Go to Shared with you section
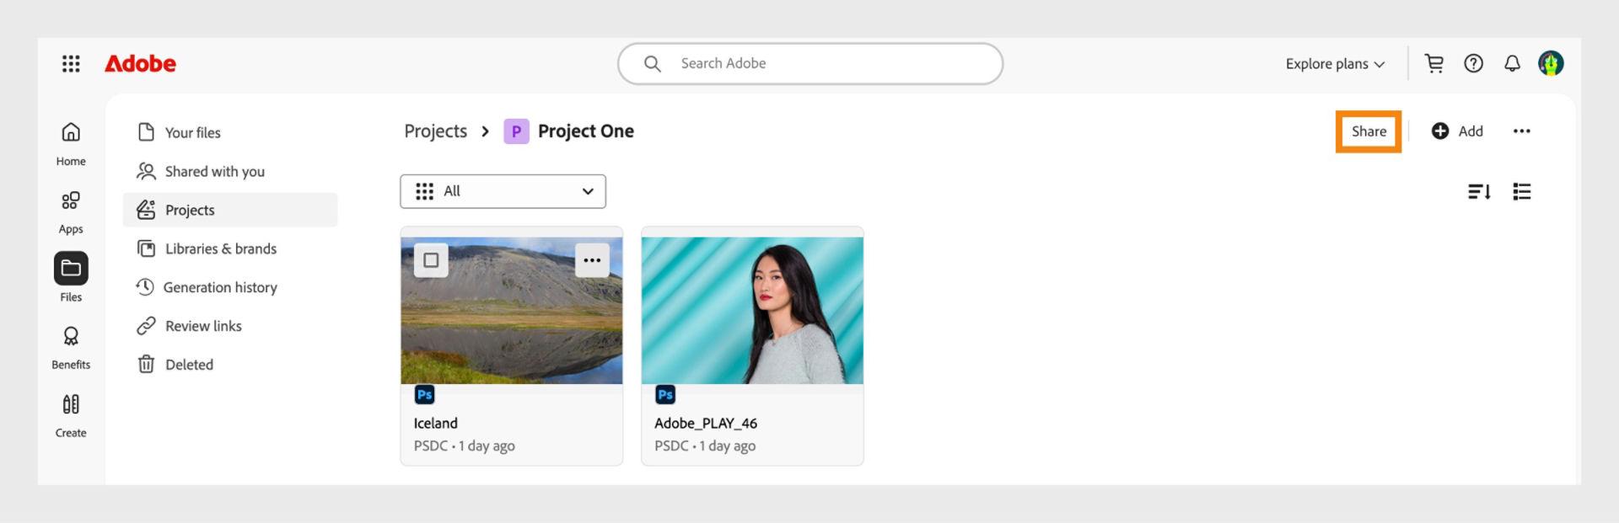The width and height of the screenshot is (1619, 523). point(214,171)
